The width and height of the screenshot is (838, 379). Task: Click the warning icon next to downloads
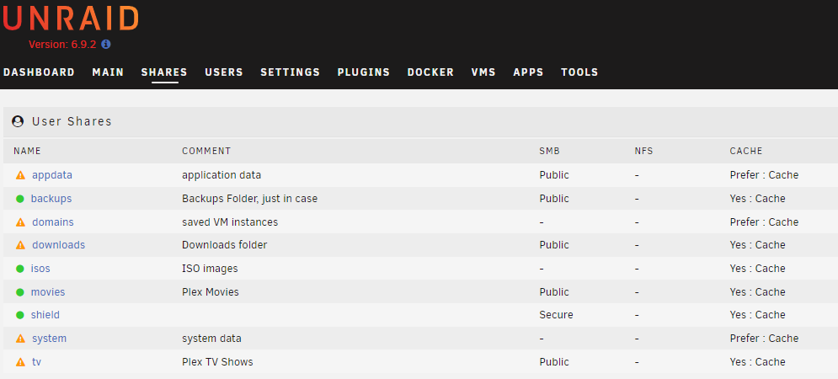(x=20, y=245)
